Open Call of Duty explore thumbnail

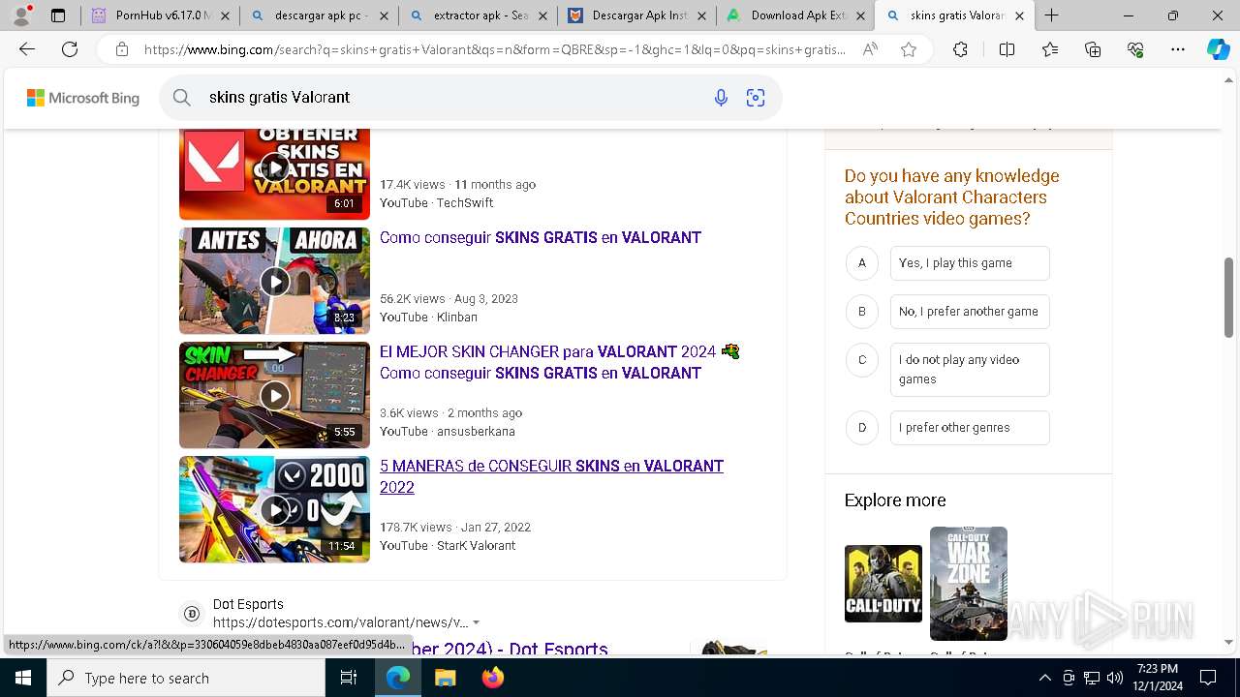[x=883, y=584]
